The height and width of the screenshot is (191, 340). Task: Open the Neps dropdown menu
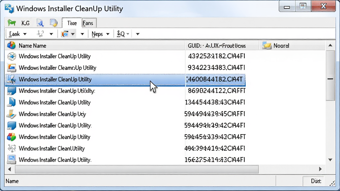point(100,34)
